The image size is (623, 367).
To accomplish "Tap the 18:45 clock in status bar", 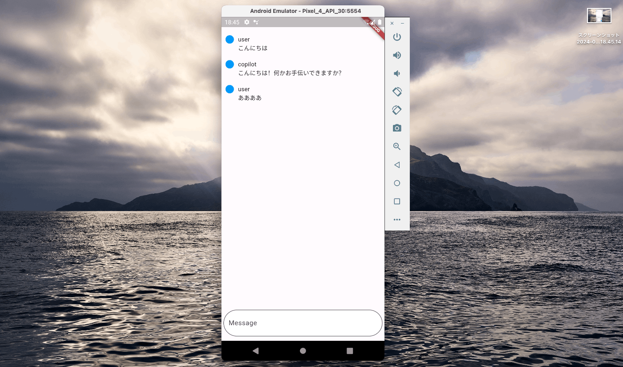I will point(232,22).
